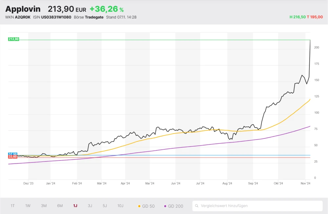
Task: Click the red 33,60 price marker
Action: tap(13, 157)
